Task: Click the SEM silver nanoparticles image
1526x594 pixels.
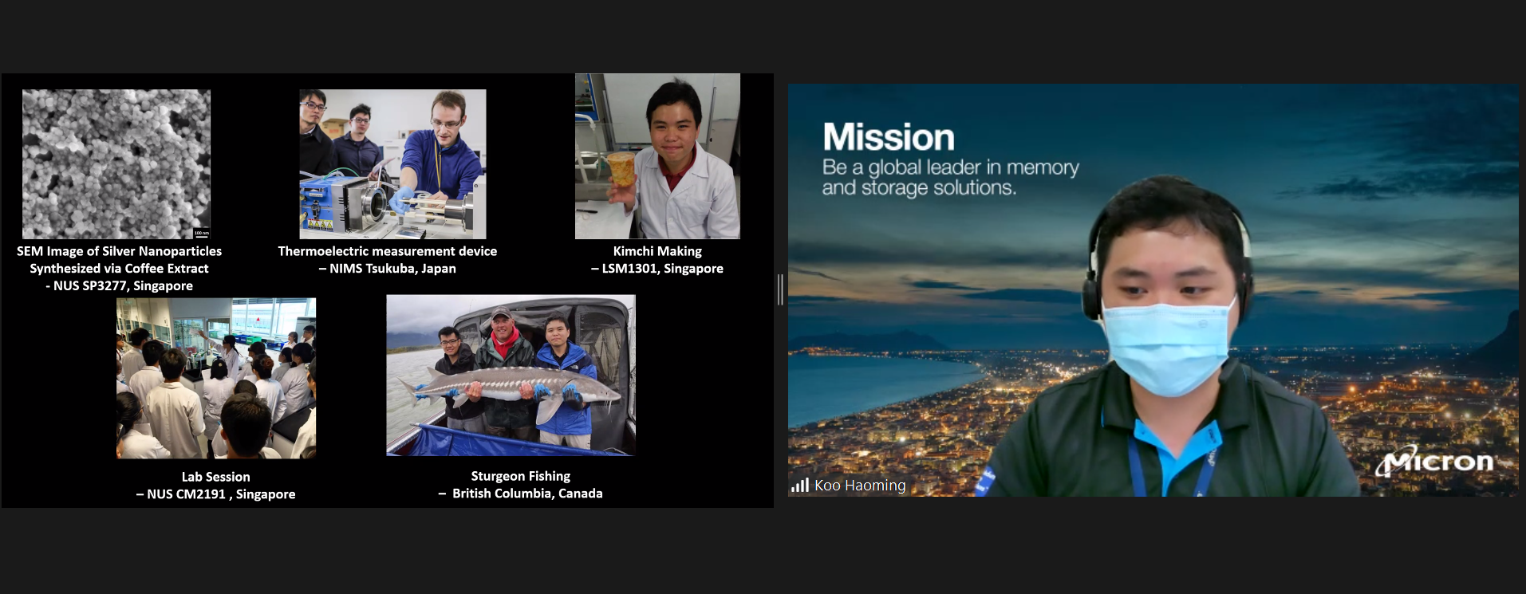Action: 116,163
